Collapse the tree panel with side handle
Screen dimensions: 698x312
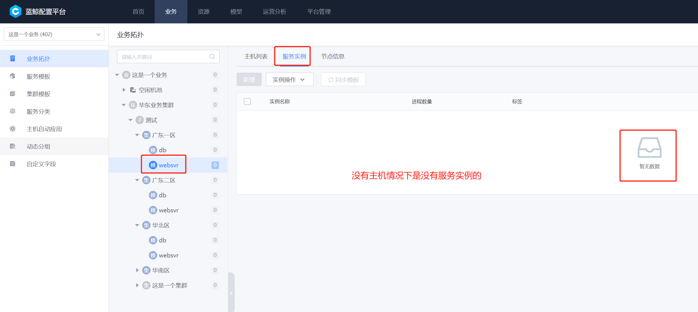[x=231, y=293]
